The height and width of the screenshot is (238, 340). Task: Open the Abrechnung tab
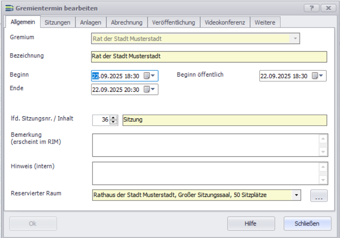click(x=127, y=22)
